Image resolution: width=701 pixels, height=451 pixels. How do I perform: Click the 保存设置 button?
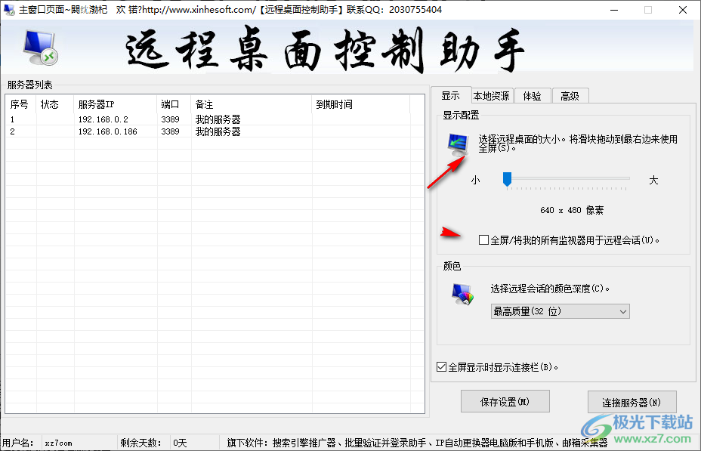coord(505,401)
